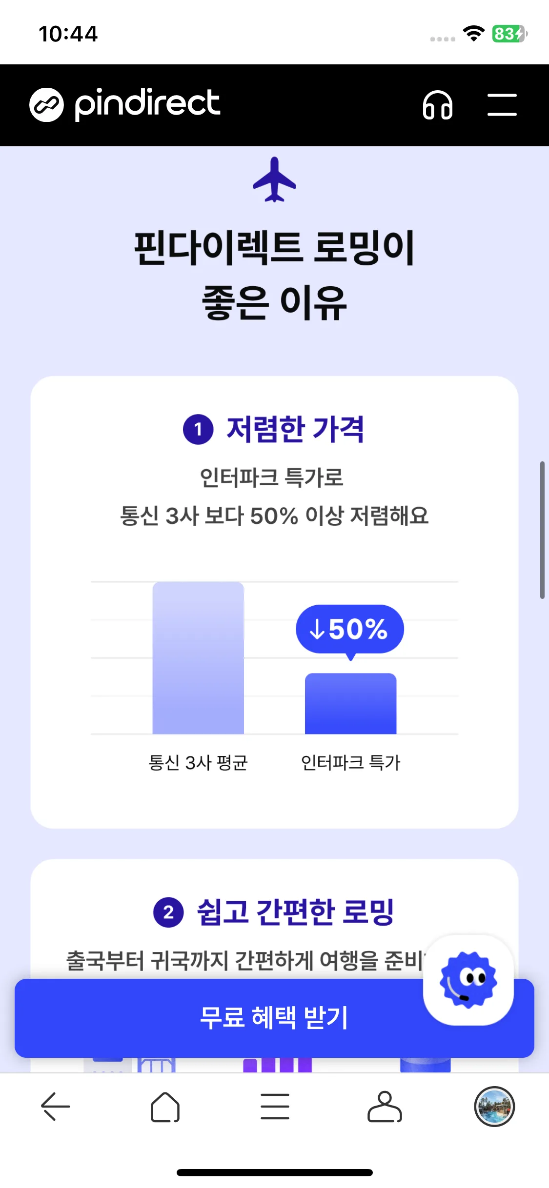Viewport: 549px width, 1188px height.
Task: Go back with the arrow icon
Action: (x=55, y=1106)
